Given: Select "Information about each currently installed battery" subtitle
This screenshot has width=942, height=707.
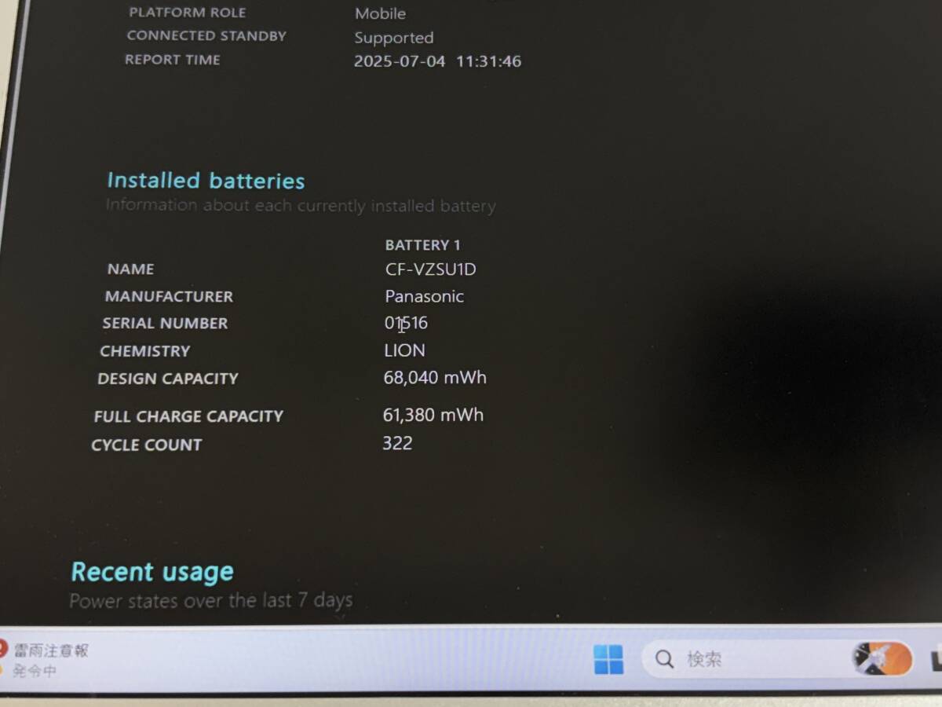Looking at the screenshot, I should click(x=301, y=206).
